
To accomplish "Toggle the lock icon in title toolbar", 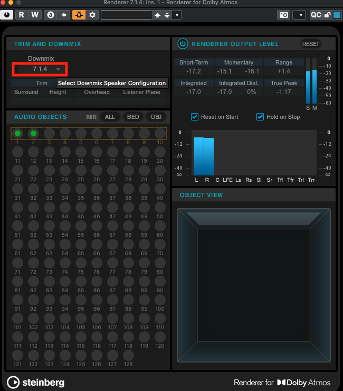I will pyautogui.click(x=327, y=15).
